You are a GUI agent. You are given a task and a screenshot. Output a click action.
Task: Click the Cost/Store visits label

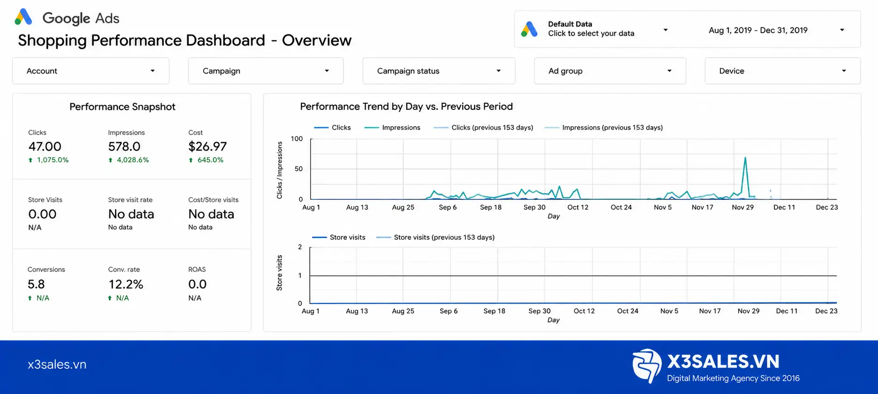[x=214, y=200]
